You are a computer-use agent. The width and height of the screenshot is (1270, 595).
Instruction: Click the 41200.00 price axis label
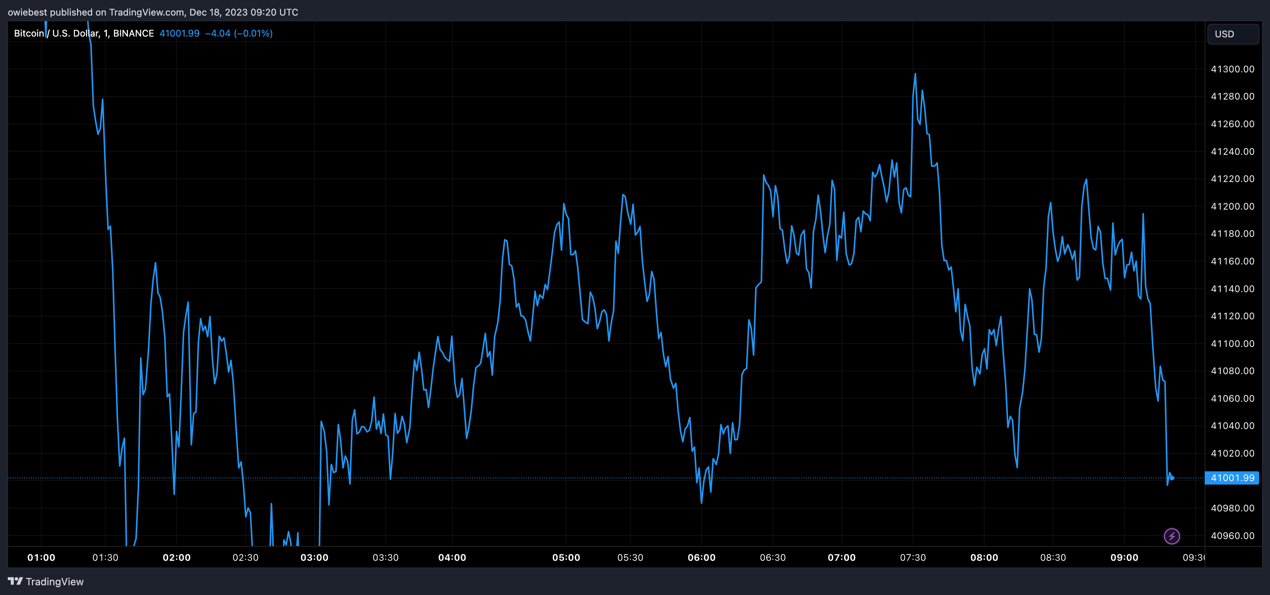click(x=1233, y=206)
